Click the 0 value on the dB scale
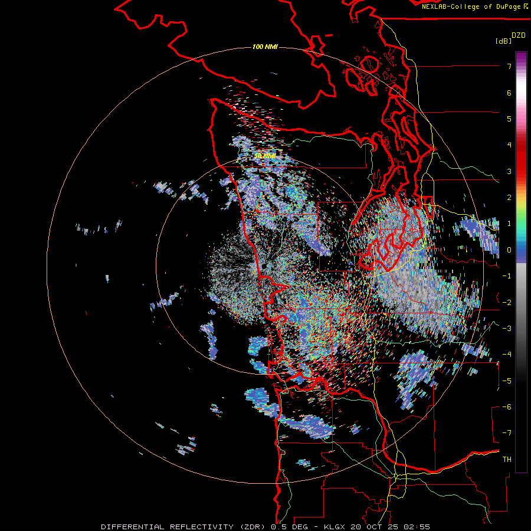The image size is (531, 531). point(509,250)
